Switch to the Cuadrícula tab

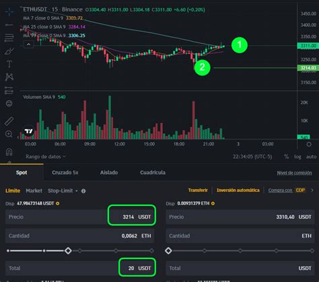point(153,172)
